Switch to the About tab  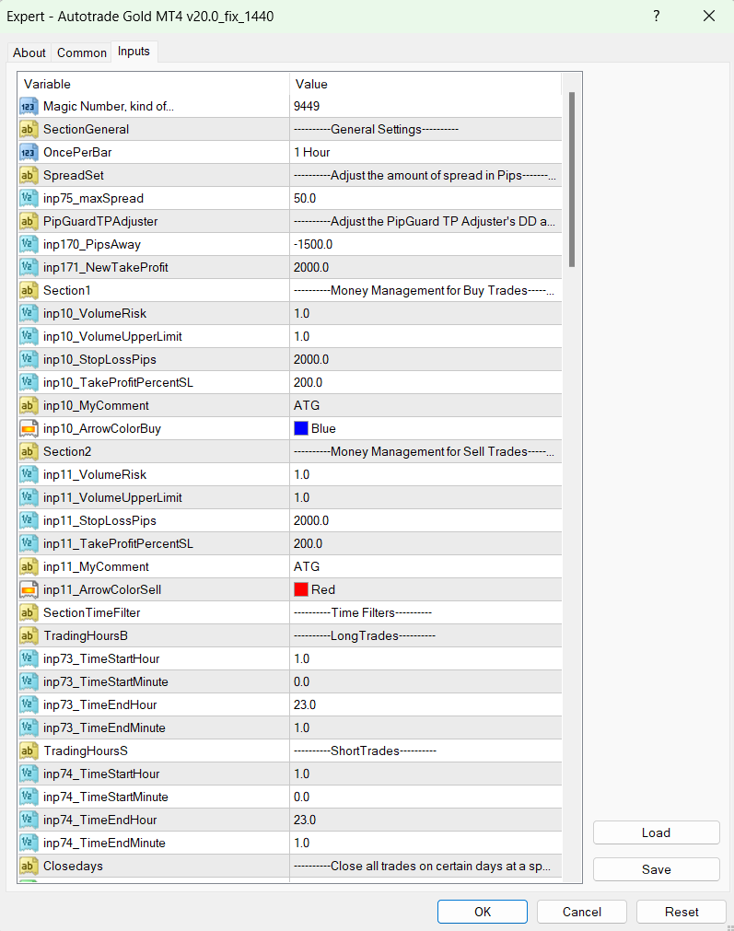point(29,52)
